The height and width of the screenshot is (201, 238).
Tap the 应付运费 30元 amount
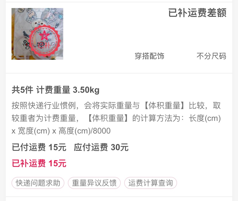[101, 147]
